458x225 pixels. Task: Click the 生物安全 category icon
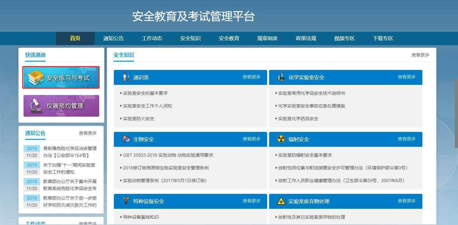[x=125, y=139]
